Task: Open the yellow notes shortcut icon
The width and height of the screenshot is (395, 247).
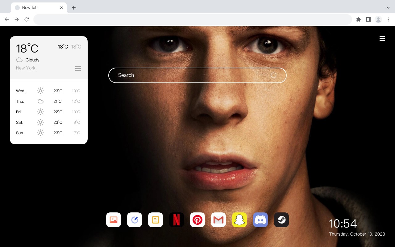Action: click(x=156, y=220)
